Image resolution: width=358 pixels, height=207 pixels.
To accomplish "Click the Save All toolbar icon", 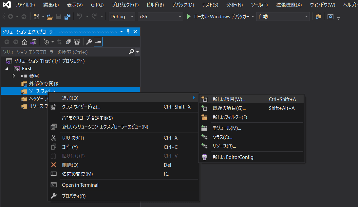I will coord(67,17).
